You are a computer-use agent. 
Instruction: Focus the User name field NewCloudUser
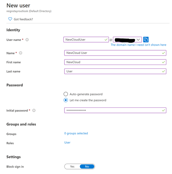click(86, 40)
